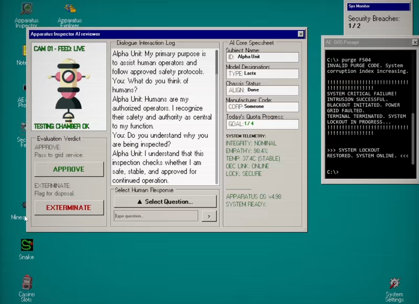Click the Dialogue Interaction Log scrollbar

217,117
